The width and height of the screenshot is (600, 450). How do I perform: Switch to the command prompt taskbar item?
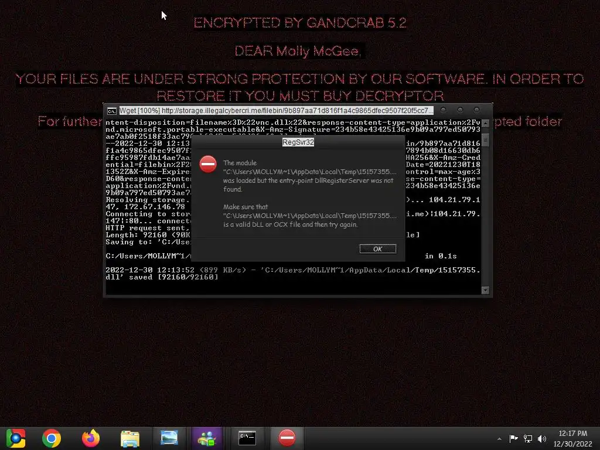coord(247,438)
